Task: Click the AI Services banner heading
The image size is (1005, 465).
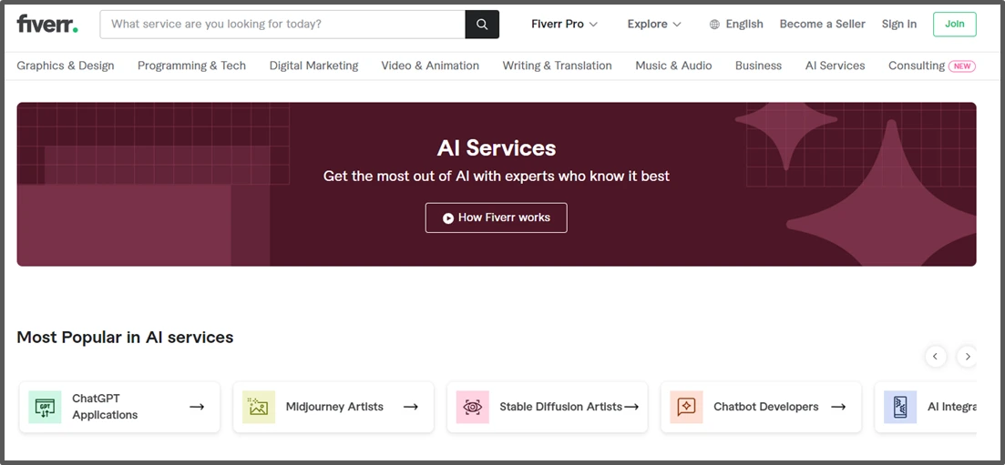Action: [x=496, y=148]
